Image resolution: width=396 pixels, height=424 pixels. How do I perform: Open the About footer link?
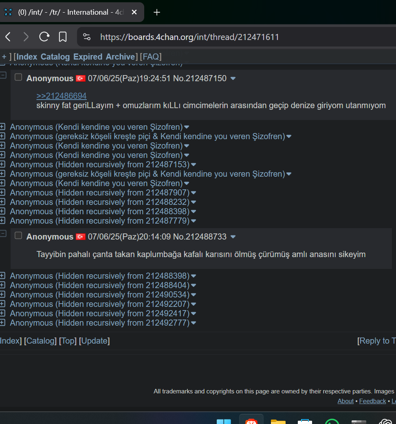coord(345,401)
